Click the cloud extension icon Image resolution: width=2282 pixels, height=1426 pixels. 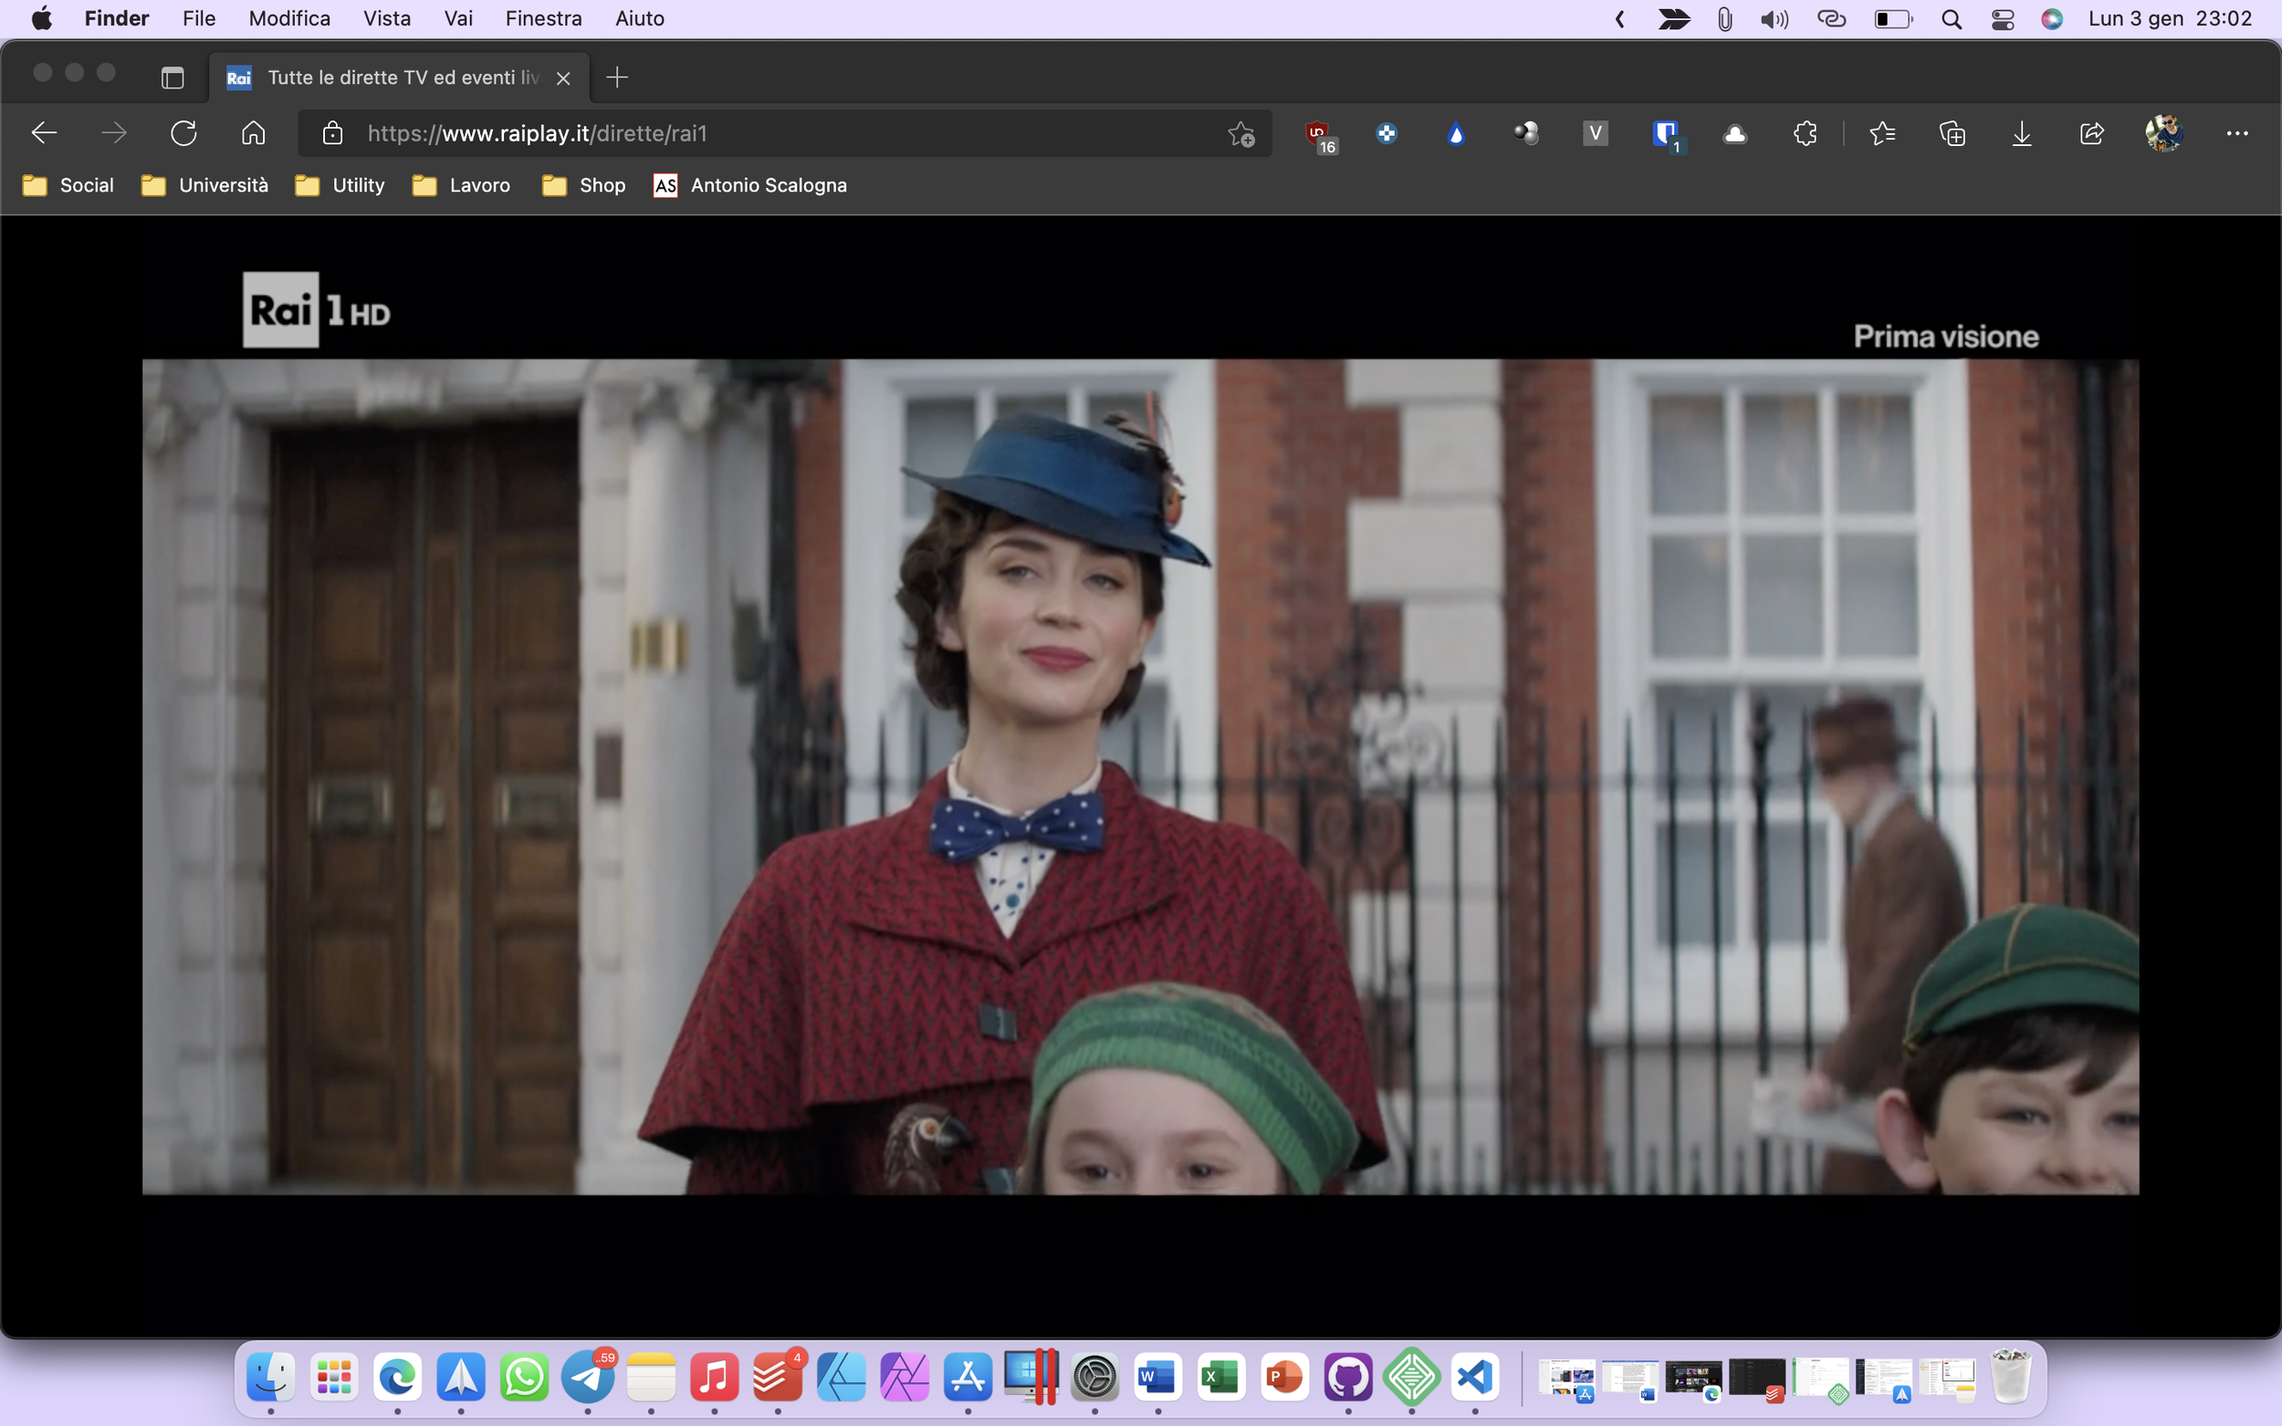[x=1735, y=134]
